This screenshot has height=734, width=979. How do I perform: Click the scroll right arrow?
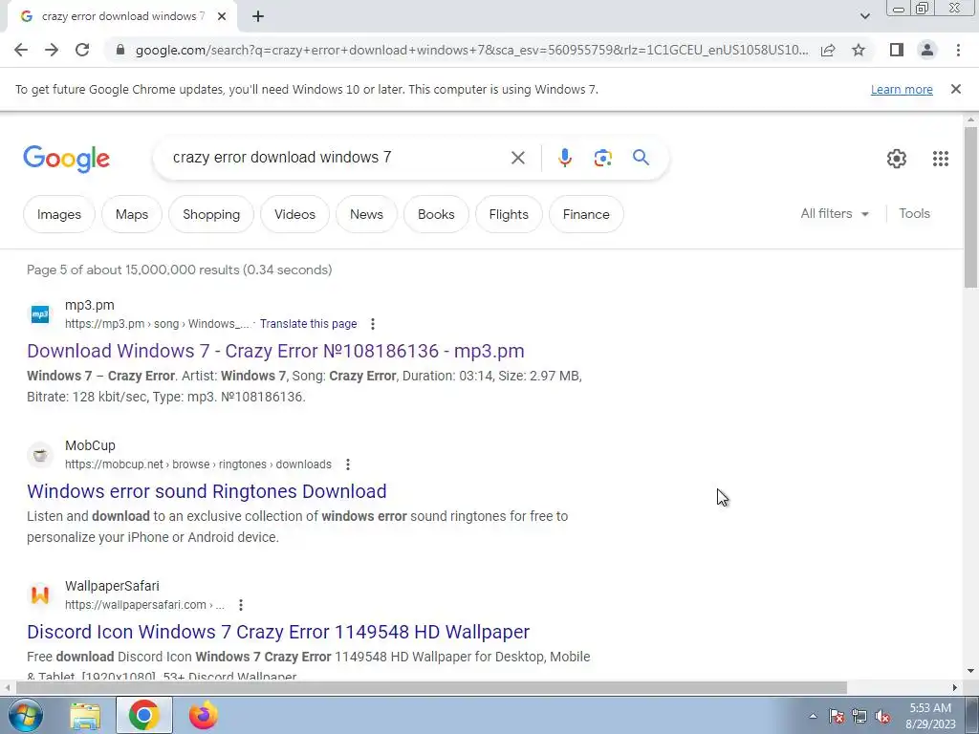955,688
